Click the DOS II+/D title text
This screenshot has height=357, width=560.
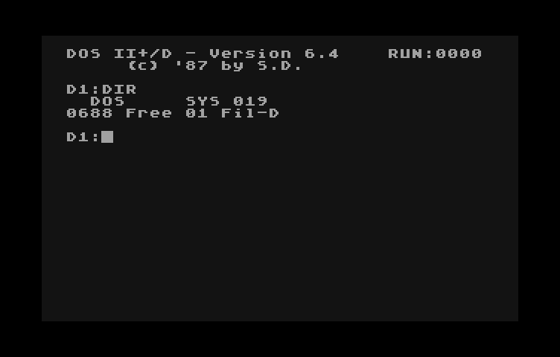point(119,54)
